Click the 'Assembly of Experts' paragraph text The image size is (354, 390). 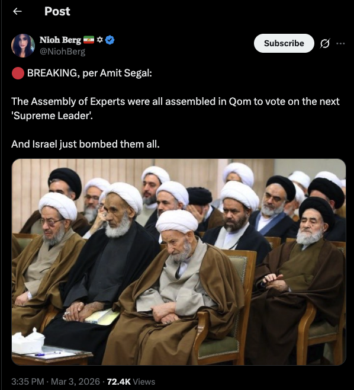(x=175, y=108)
